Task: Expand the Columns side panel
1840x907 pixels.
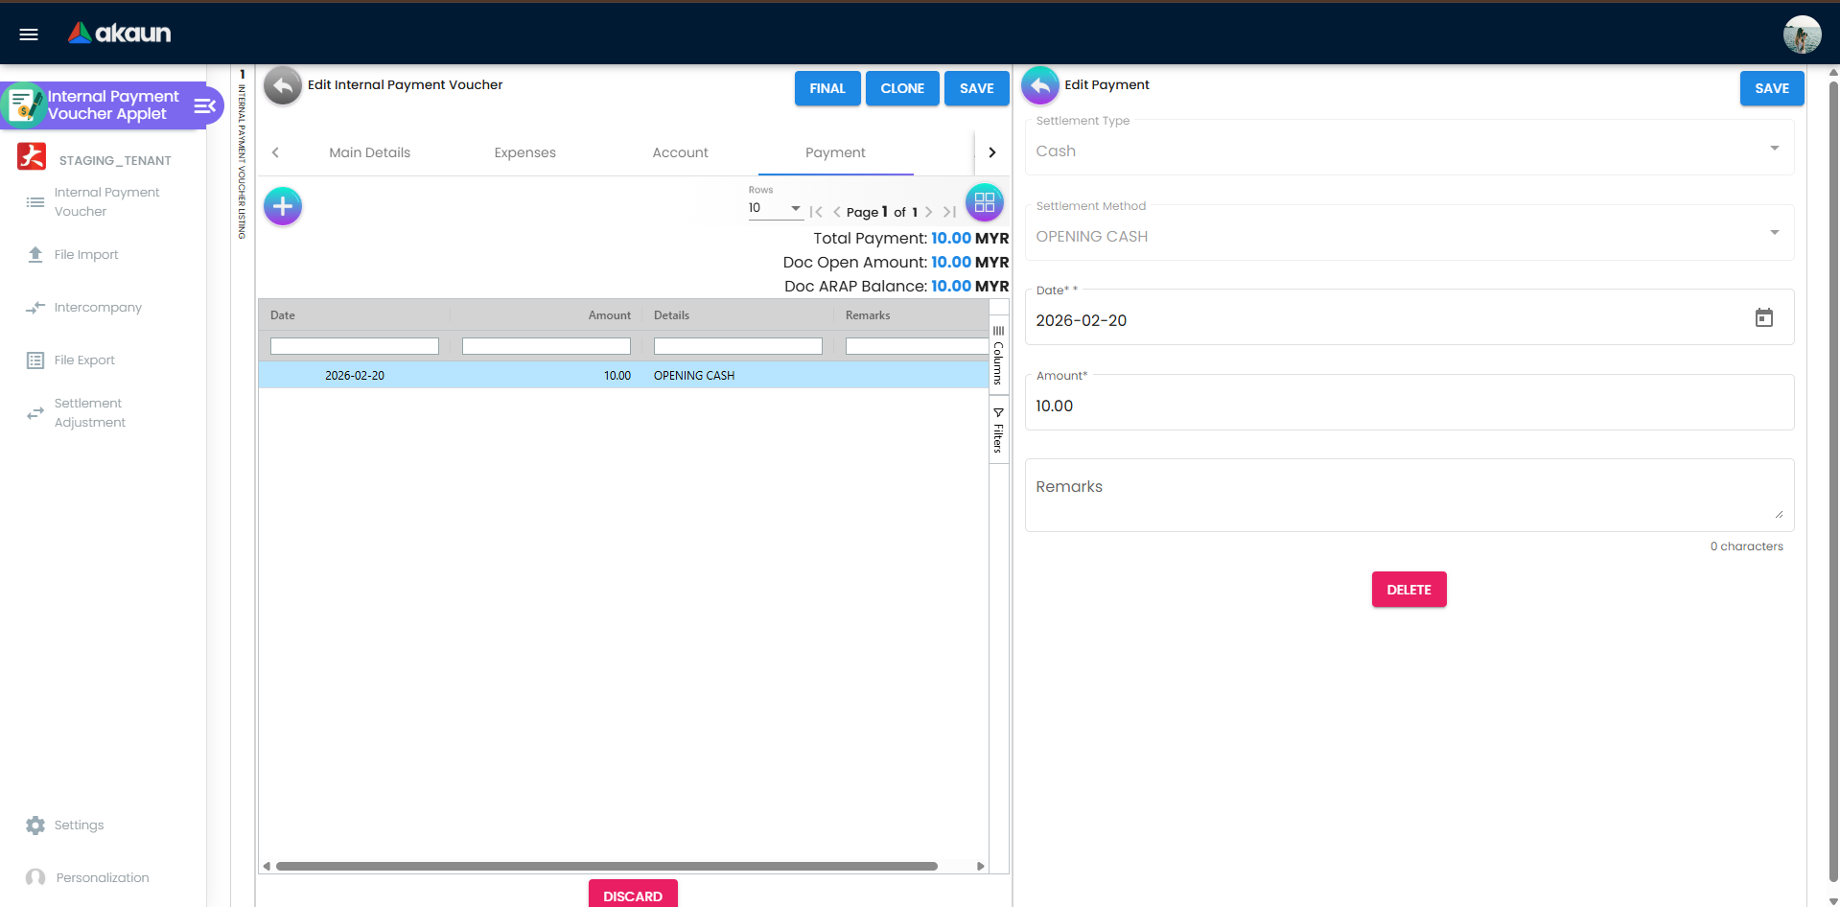Action: pyautogui.click(x=998, y=353)
